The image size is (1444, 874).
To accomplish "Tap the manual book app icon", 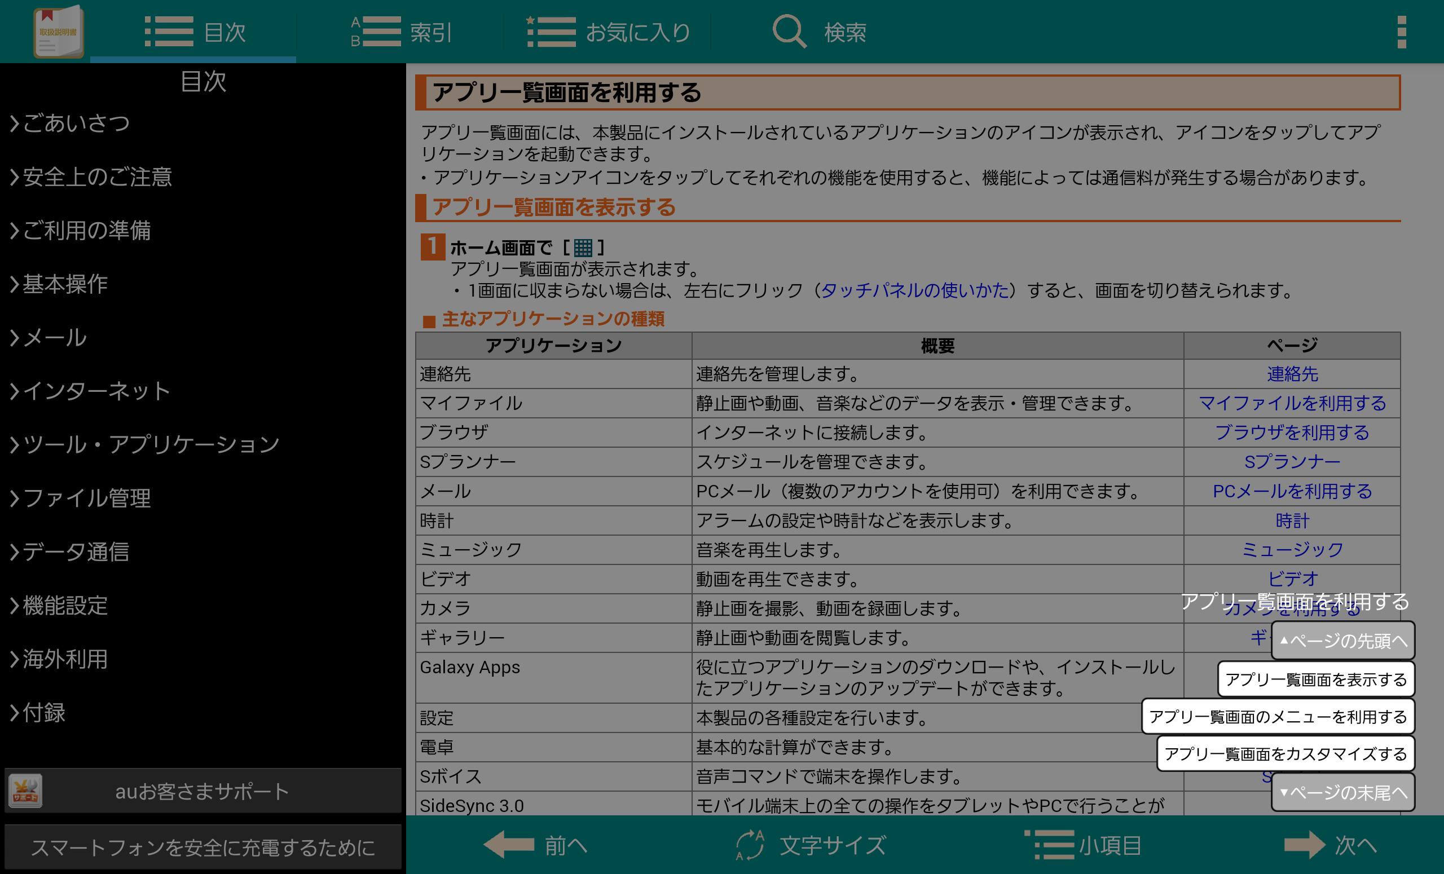I will coord(58,32).
